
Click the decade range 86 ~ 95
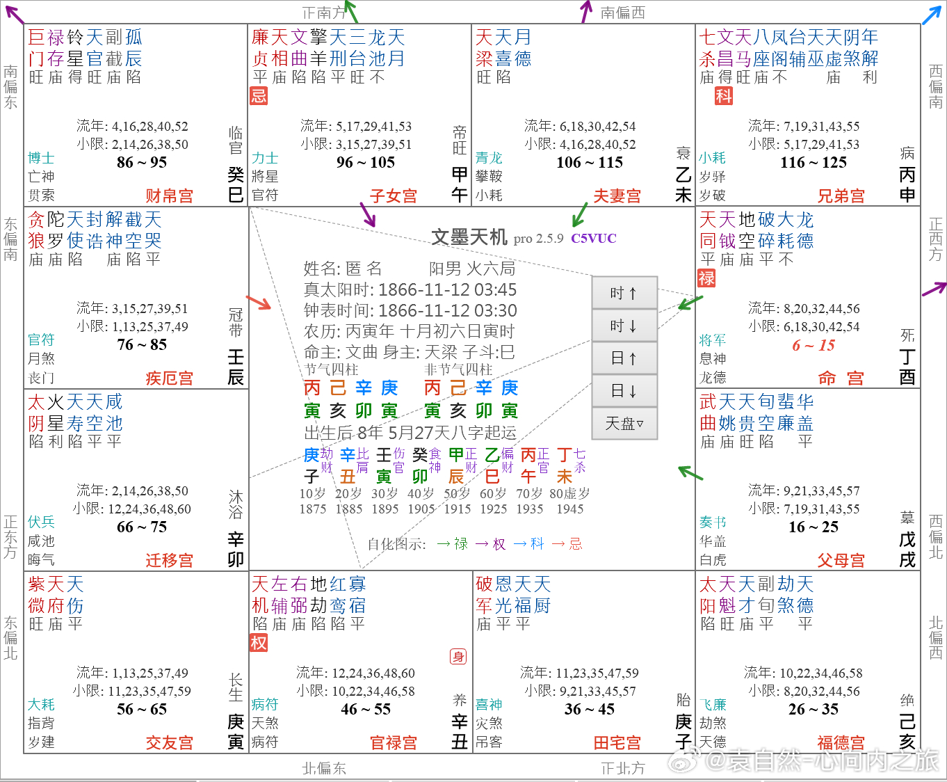tap(142, 162)
